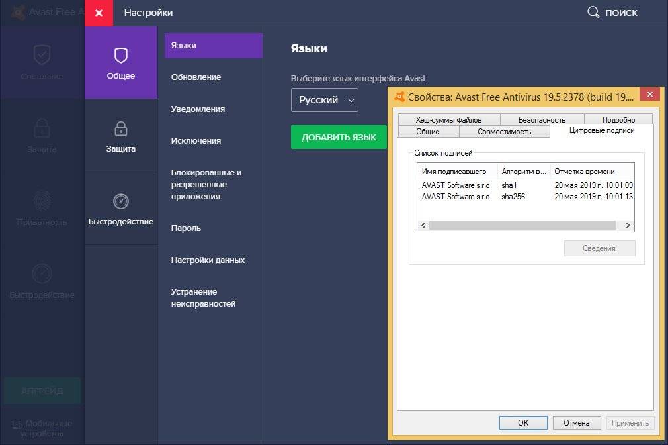Click the Отмена button

(577, 422)
